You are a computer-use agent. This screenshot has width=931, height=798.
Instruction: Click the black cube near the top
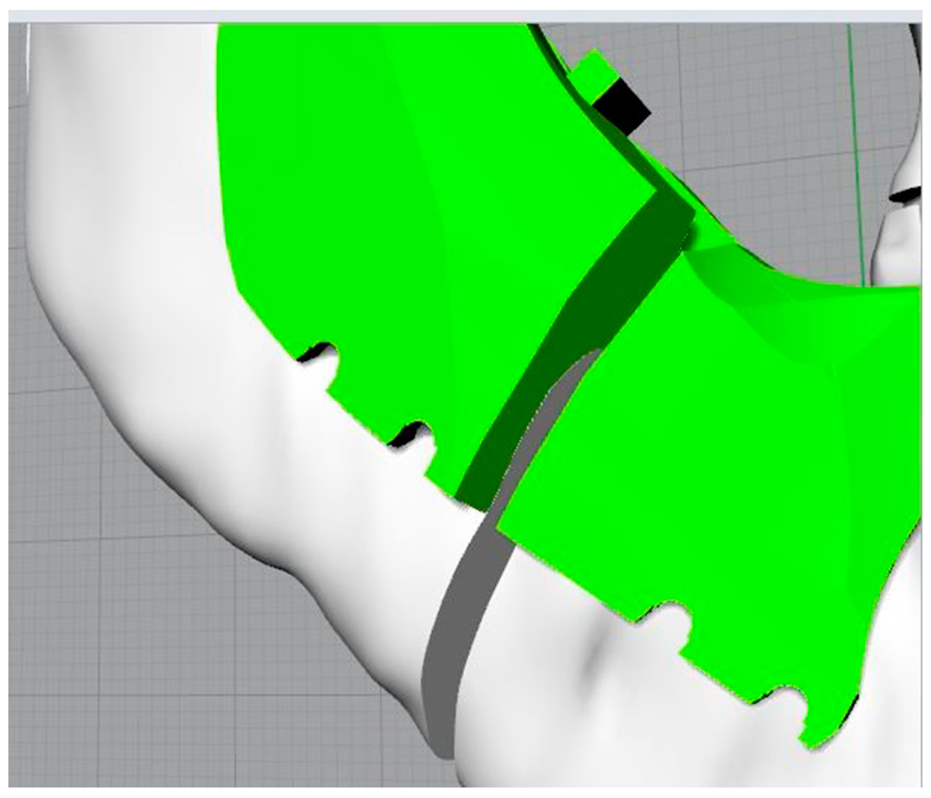point(623,105)
